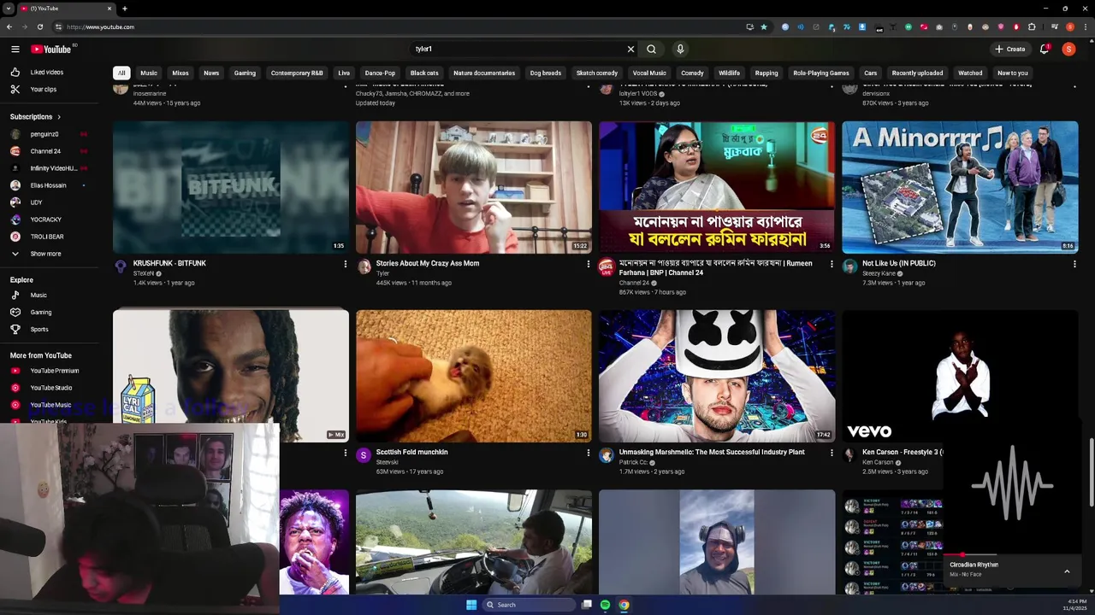Viewport: 1095px width, 615px height.
Task: Select the Music filter chip
Action: point(149,73)
